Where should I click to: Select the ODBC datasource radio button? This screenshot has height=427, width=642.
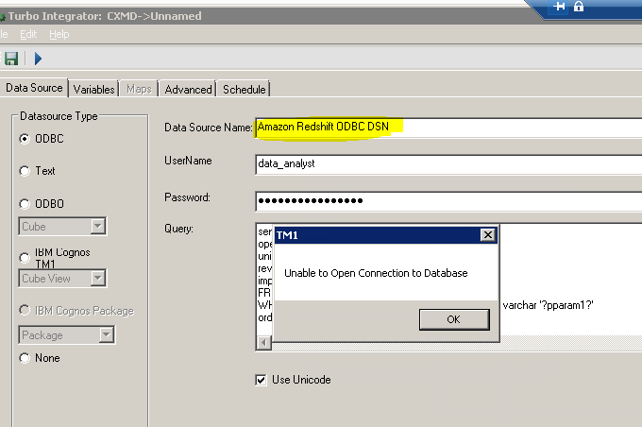pos(25,139)
